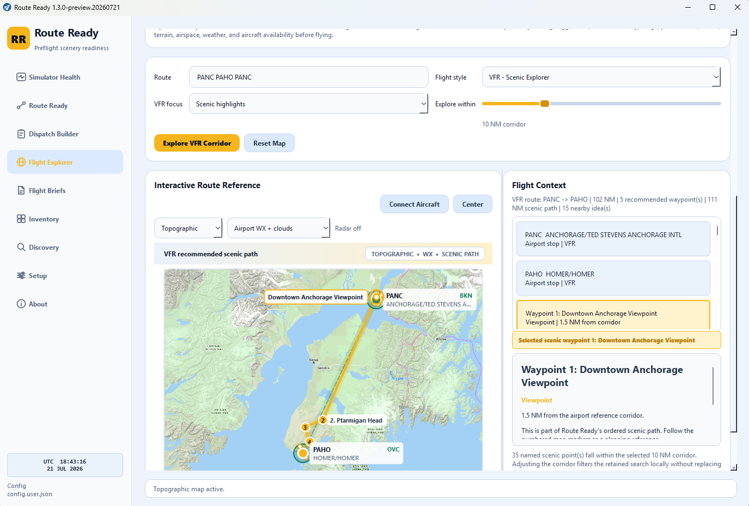
Task: Click the Flight Explorer globe icon
Action: click(21, 162)
